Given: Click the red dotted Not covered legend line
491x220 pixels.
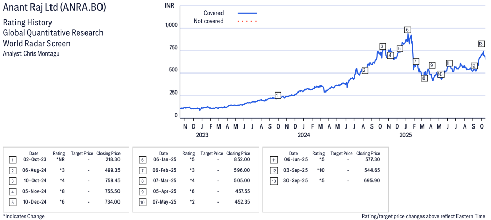Looking at the screenshot, I should pos(247,21).
